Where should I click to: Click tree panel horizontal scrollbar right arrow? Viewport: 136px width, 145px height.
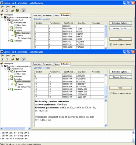(x=29, y=128)
